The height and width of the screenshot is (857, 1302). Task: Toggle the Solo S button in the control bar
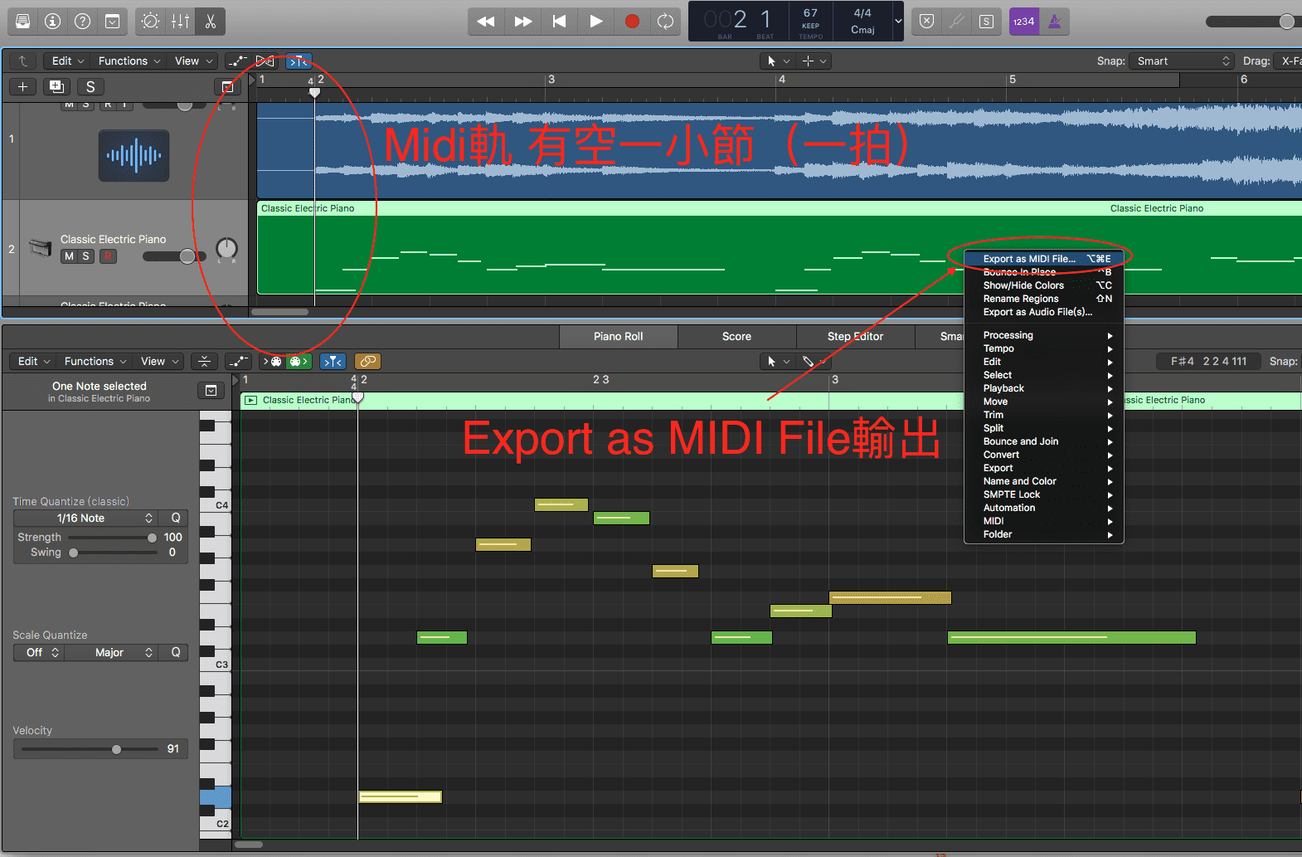tap(987, 22)
